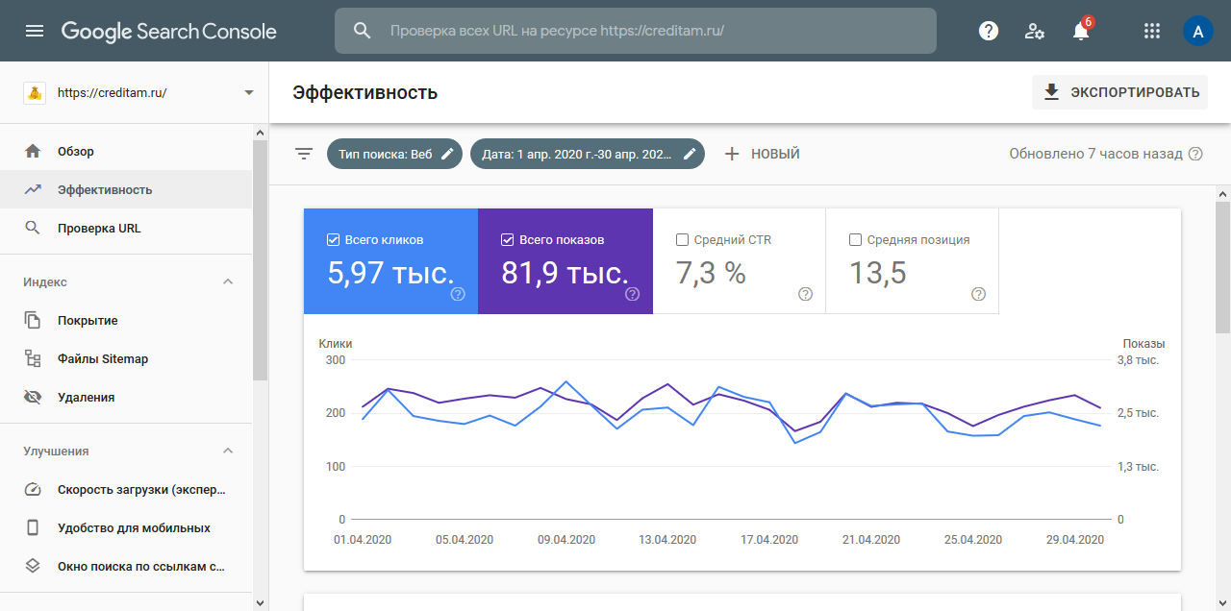Open the notifications bell
Image resolution: width=1231 pixels, height=611 pixels.
point(1081,31)
